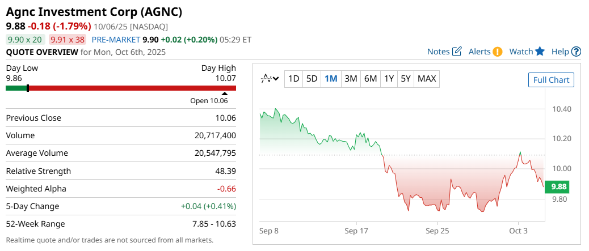Switch chart to 6M range
The width and height of the screenshot is (589, 251).
click(371, 79)
